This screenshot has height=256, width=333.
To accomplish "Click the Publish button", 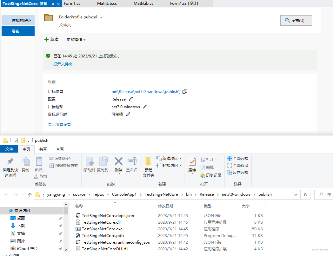I will pos(296,20).
